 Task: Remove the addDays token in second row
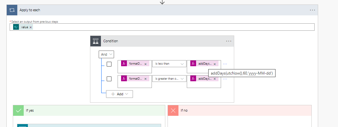tap(215, 79)
